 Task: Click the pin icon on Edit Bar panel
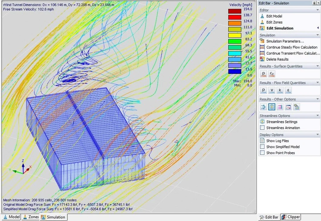tap(314, 3)
